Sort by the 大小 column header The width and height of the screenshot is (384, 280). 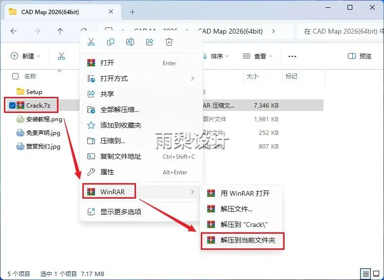coord(252,76)
